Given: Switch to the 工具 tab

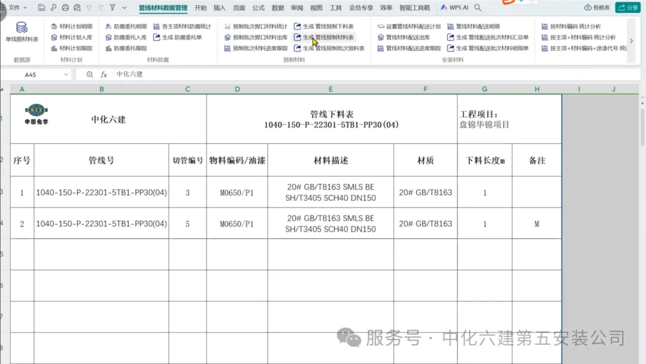Looking at the screenshot, I should click(x=336, y=7).
